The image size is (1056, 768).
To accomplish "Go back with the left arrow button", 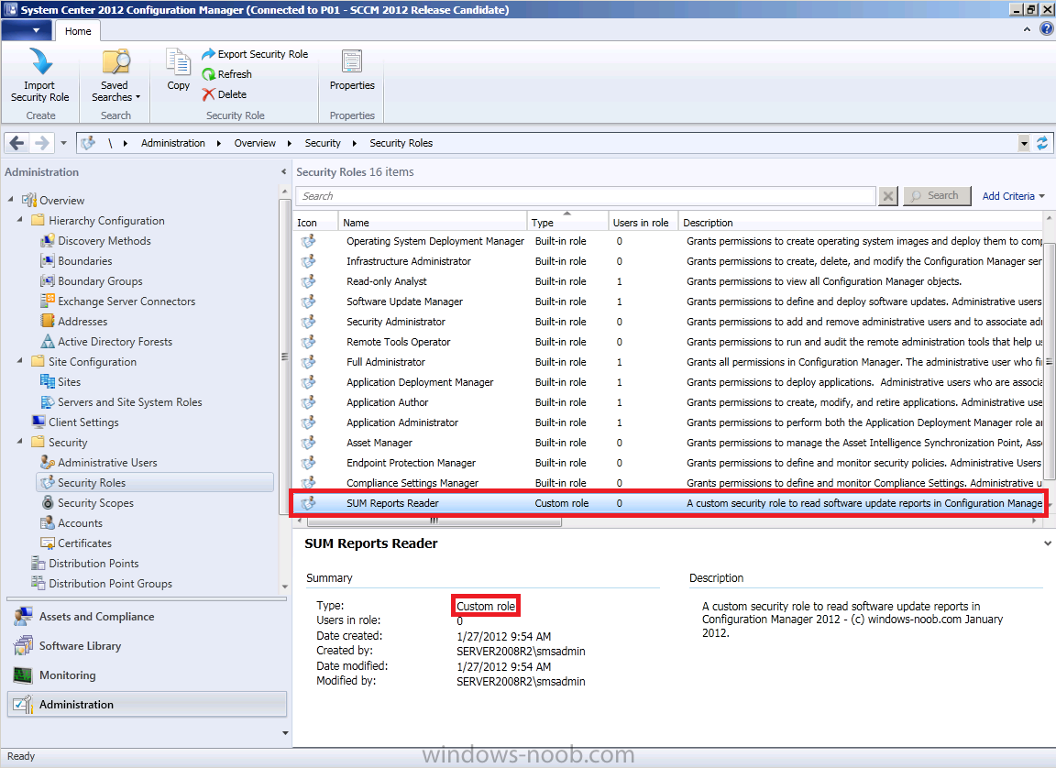I will tap(17, 143).
